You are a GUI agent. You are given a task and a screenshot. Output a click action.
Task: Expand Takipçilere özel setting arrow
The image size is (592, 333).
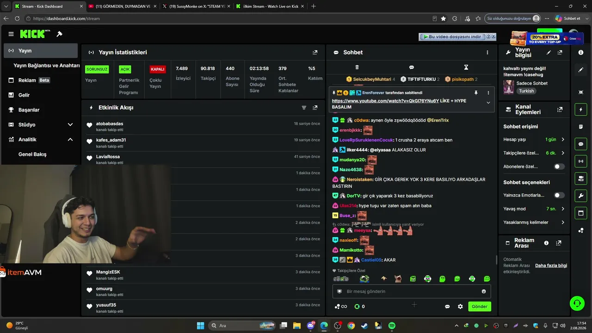pyautogui.click(x=562, y=153)
